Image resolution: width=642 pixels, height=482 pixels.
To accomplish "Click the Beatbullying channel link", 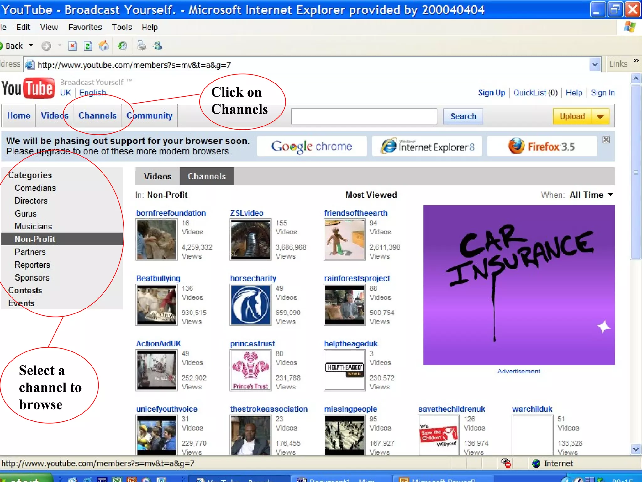I will [158, 278].
